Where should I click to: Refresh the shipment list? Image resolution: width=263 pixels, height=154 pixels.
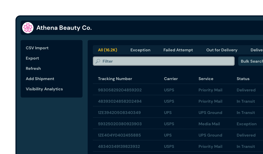point(33,68)
